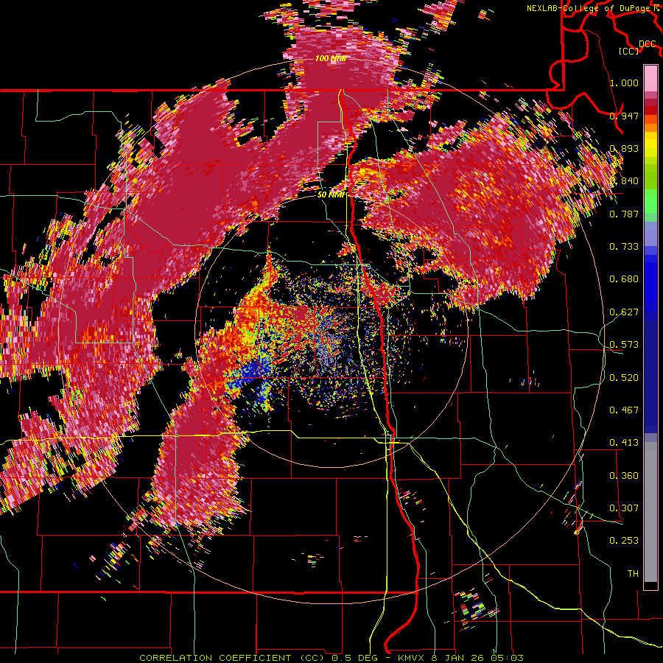Click the 0.893 scale value
This screenshot has height=663, width=663.
pos(624,148)
